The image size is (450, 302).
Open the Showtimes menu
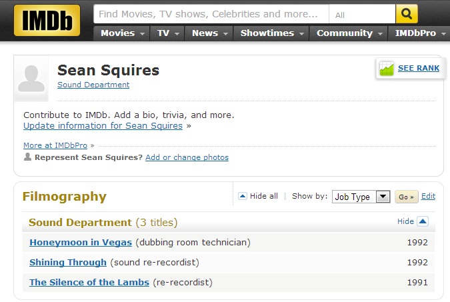[x=271, y=33]
